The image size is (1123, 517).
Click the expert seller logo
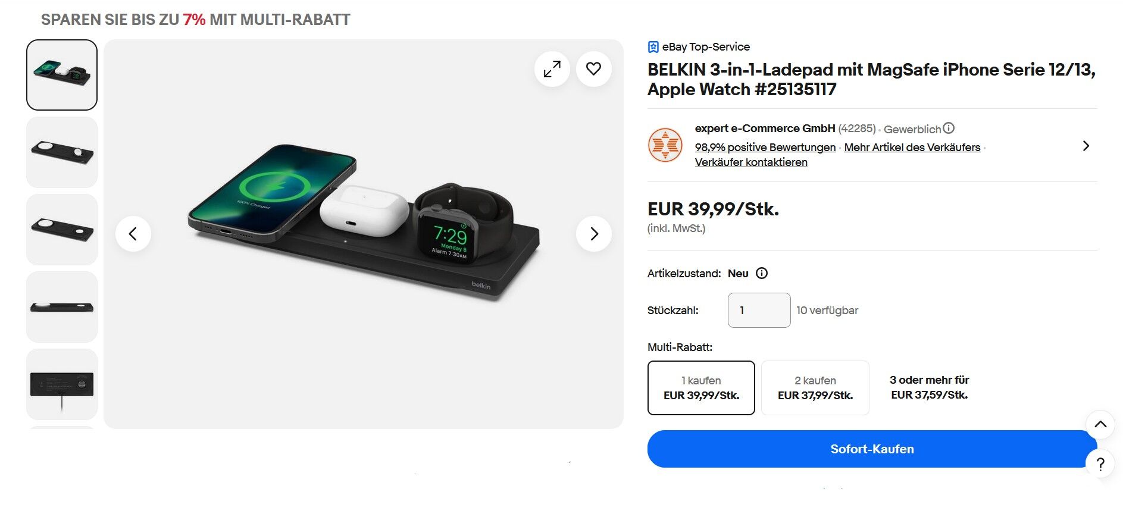[665, 145]
